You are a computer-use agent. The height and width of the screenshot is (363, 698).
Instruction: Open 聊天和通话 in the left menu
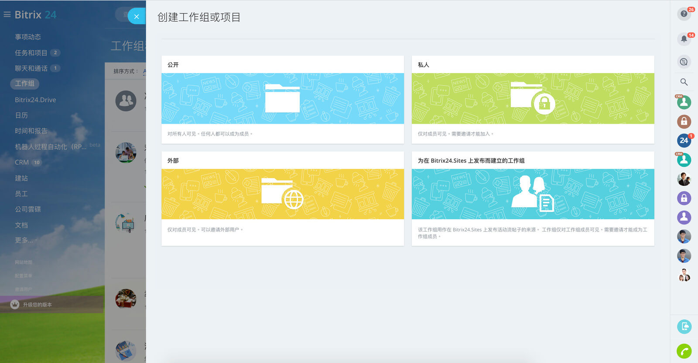pyautogui.click(x=31, y=68)
